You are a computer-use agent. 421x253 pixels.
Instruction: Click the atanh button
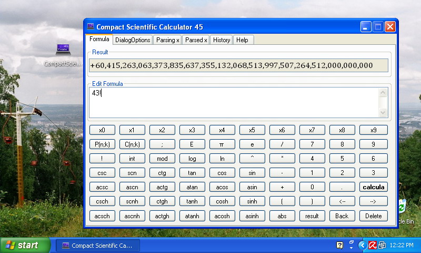click(192, 216)
